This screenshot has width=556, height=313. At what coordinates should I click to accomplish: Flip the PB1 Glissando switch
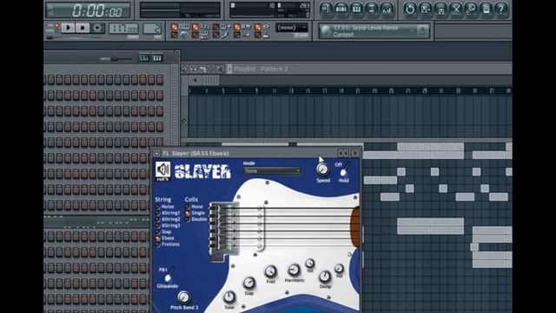tap(169, 275)
